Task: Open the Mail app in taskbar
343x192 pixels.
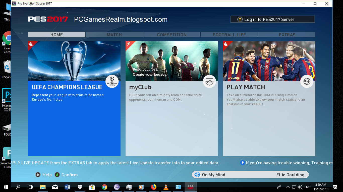Action: tap(55, 187)
